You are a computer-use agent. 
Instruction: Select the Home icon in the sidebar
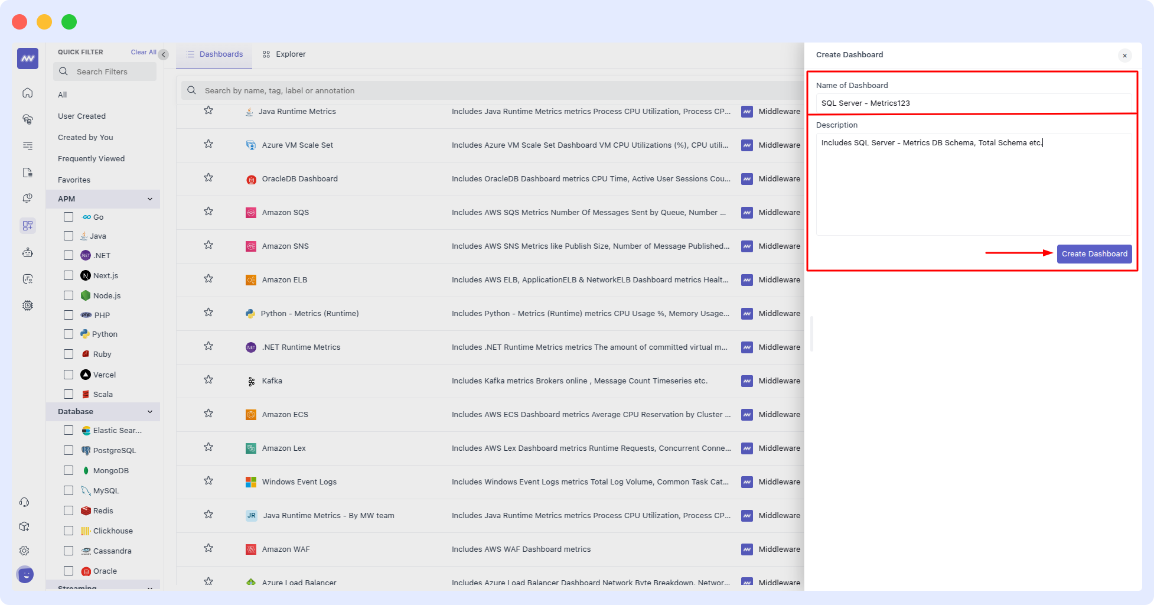(28, 92)
